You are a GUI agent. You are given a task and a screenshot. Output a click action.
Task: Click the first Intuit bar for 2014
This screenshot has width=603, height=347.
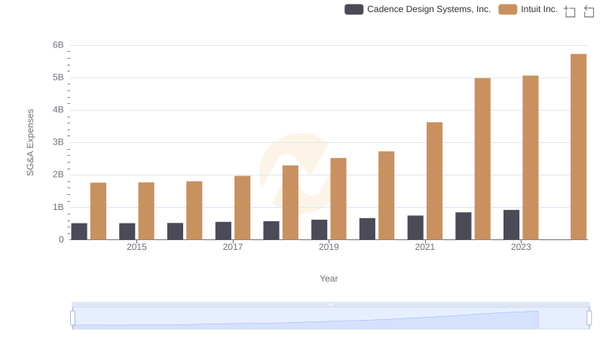click(x=99, y=211)
